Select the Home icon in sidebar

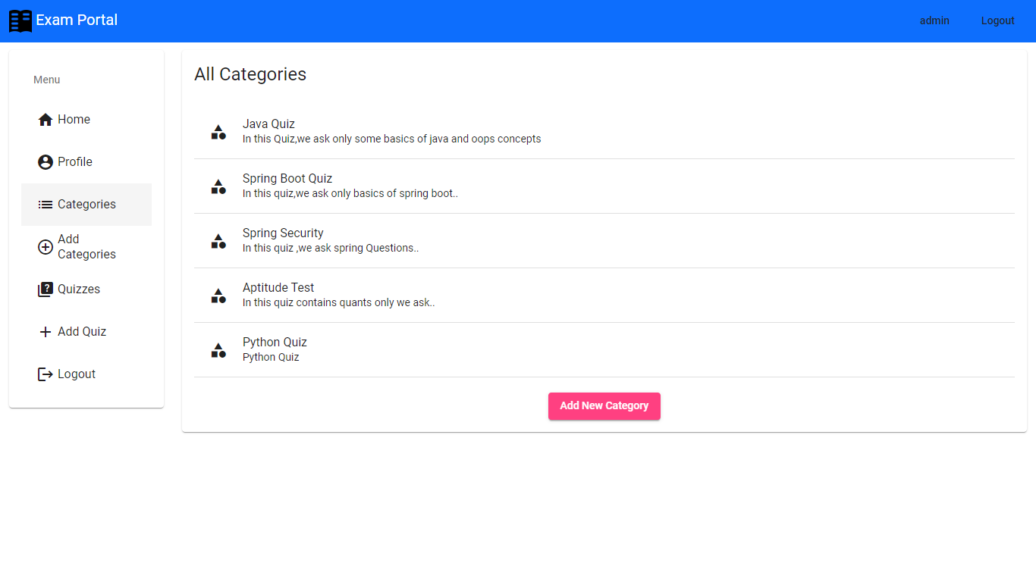coord(45,119)
